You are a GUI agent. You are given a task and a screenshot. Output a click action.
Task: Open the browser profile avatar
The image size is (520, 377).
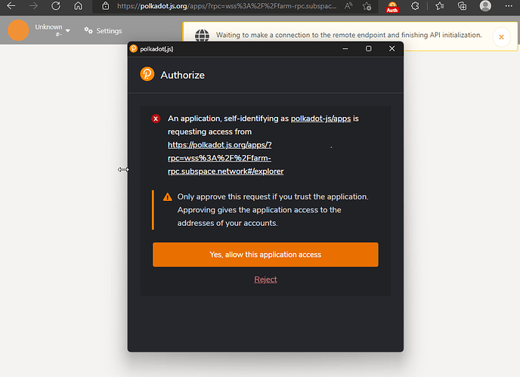click(x=485, y=5)
